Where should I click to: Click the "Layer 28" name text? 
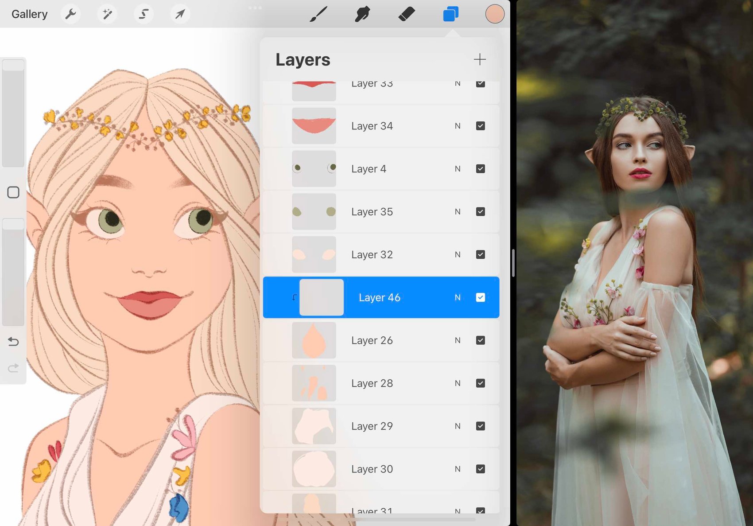(372, 384)
